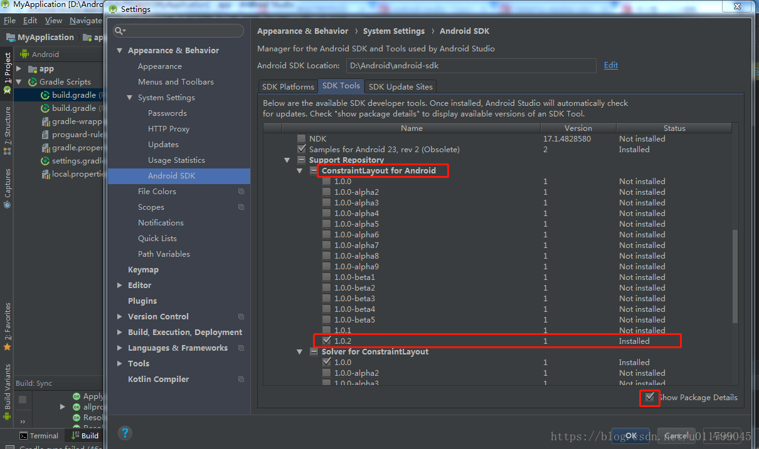Image resolution: width=759 pixels, height=449 pixels.
Task: Switch to SDK Update Sites tab
Action: tap(400, 86)
